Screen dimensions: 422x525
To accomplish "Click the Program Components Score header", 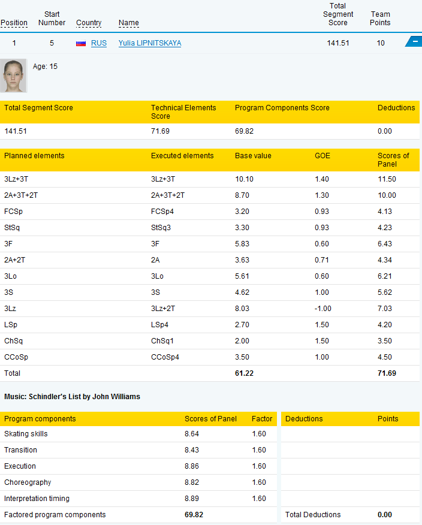I will click(282, 108).
